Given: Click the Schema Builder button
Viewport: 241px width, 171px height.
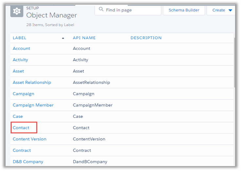Looking at the screenshot, I should (184, 10).
